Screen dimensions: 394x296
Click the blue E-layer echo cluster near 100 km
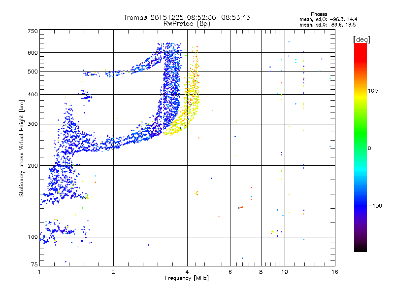[58, 230]
